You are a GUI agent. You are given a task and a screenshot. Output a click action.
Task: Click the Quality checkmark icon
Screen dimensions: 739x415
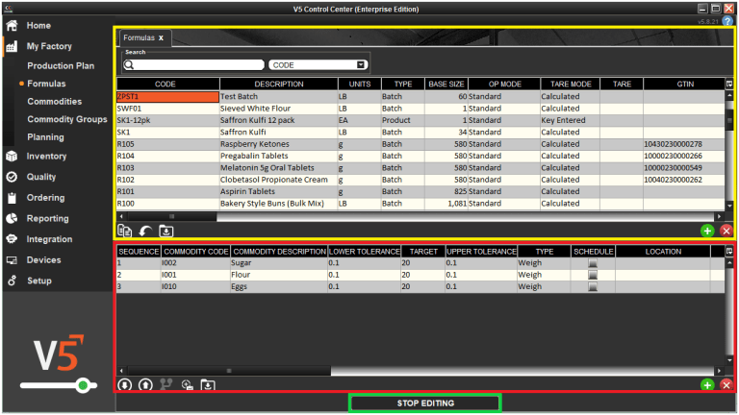click(x=12, y=177)
